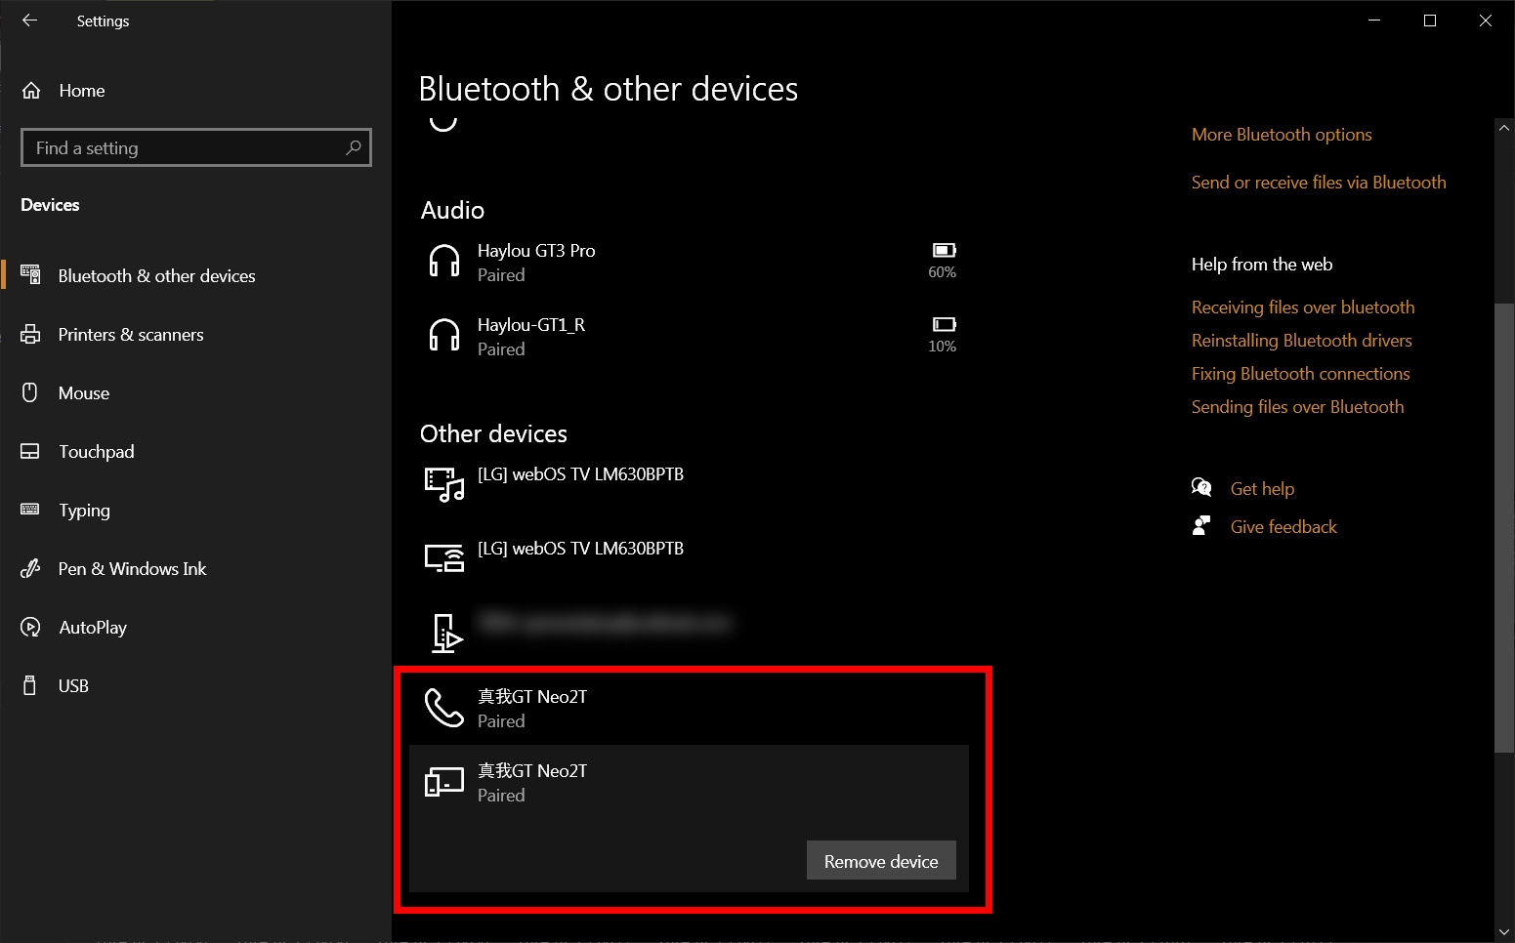Click the LG webOS TV media device icon
This screenshot has height=943, width=1515.
click(444, 484)
